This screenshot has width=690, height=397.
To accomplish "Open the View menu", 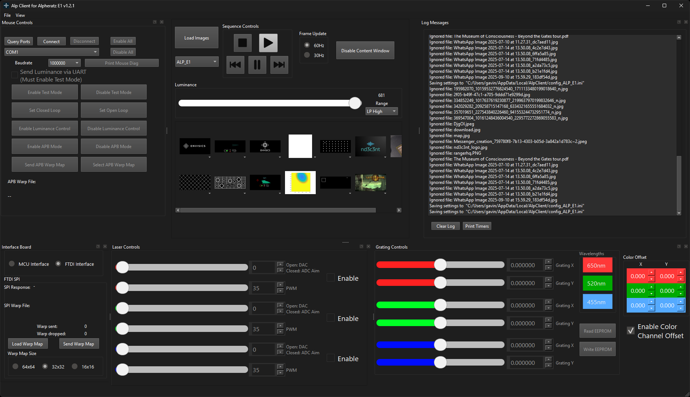I will click(x=20, y=15).
